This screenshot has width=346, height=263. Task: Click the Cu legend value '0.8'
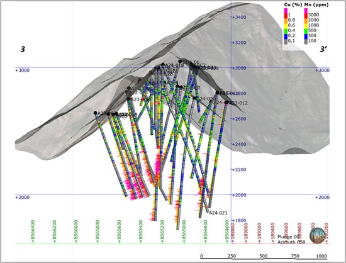point(291,20)
